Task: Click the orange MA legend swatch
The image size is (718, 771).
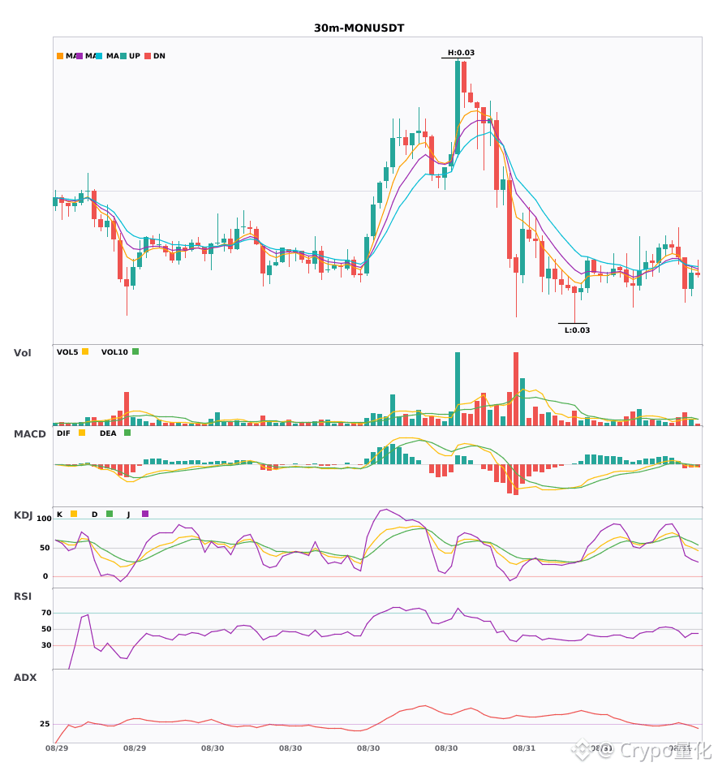Action: [60, 56]
